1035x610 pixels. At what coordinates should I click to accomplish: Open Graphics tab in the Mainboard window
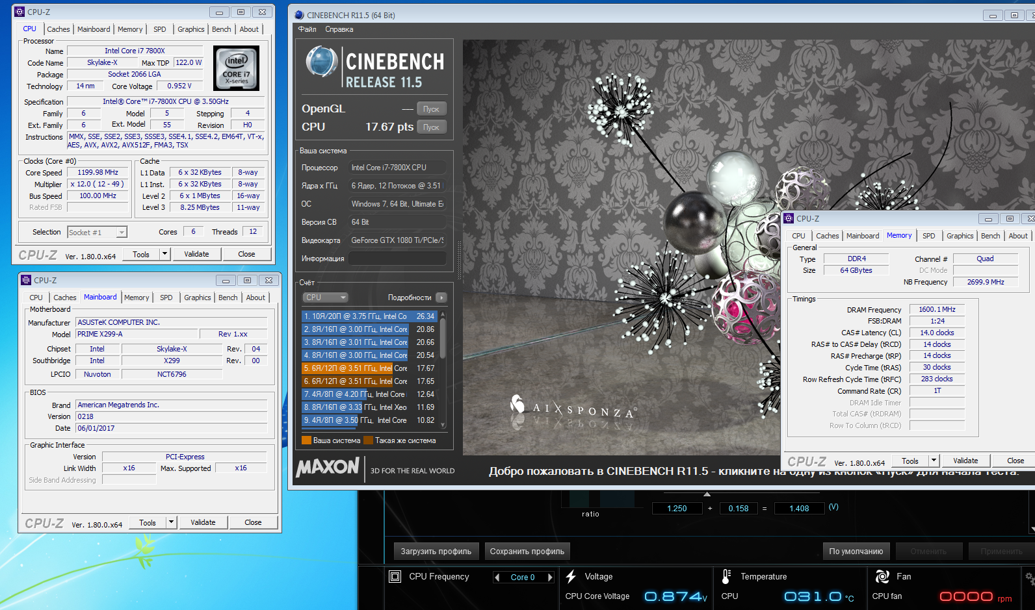pyautogui.click(x=198, y=298)
